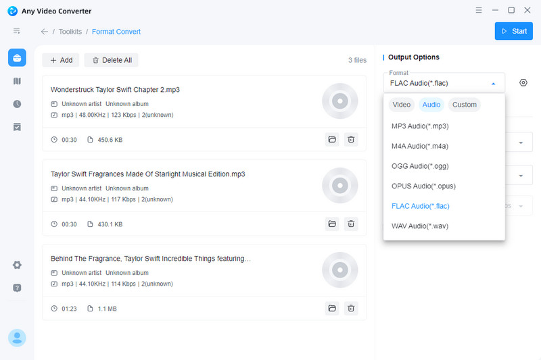Viewport: 541px width, 360px height.
Task: Switch to Audio format tab
Action: tap(431, 105)
